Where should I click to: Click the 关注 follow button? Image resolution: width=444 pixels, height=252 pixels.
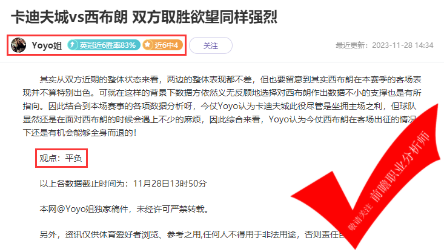click(211, 45)
